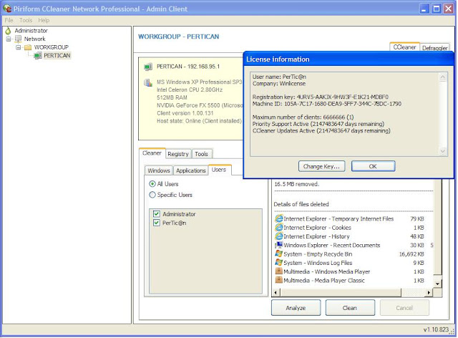Click the disabled Cancel button
Viewport: 458px width, 338px height.
tap(404, 308)
